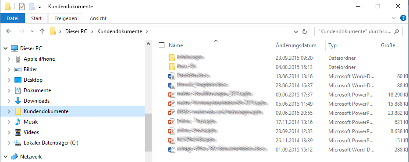Refresh the folder view
The height and width of the screenshot is (162, 409).
[304, 32]
